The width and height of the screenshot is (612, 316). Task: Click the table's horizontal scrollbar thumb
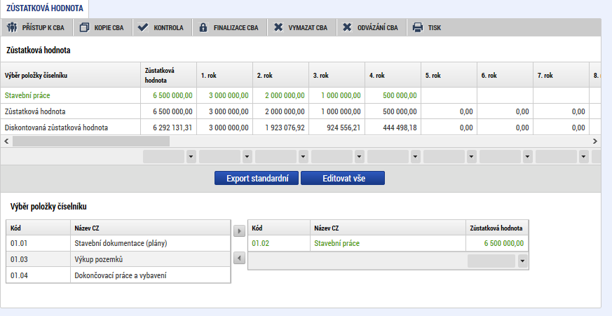pos(91,142)
